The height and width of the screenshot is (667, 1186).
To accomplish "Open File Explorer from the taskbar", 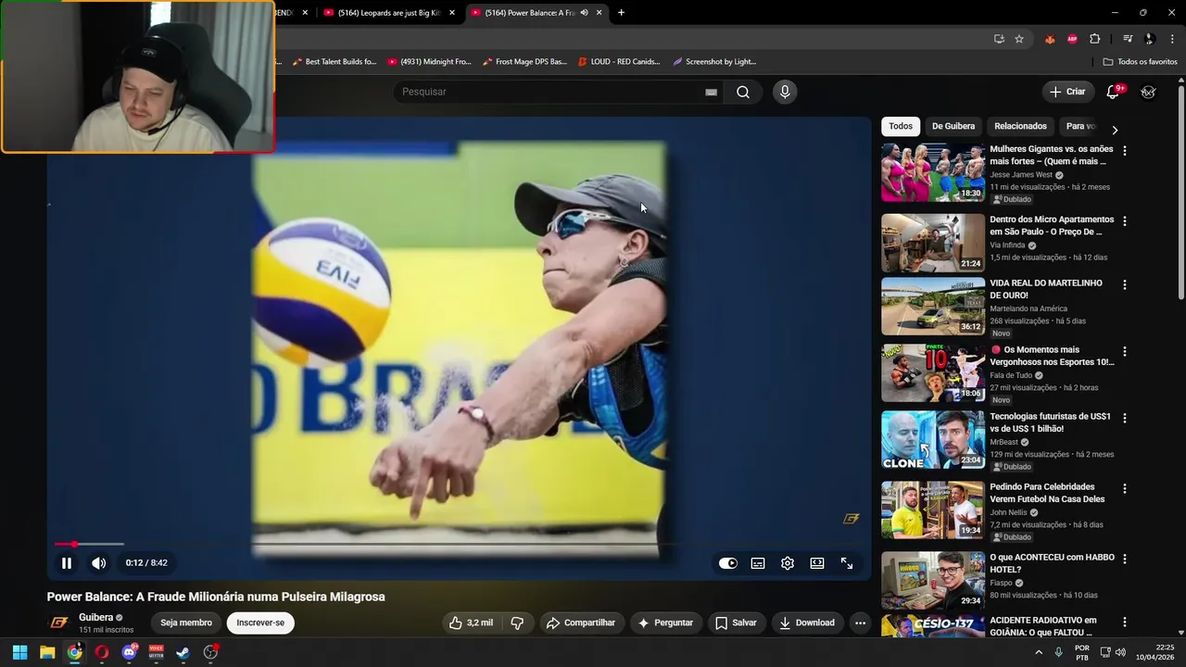I will (47, 652).
